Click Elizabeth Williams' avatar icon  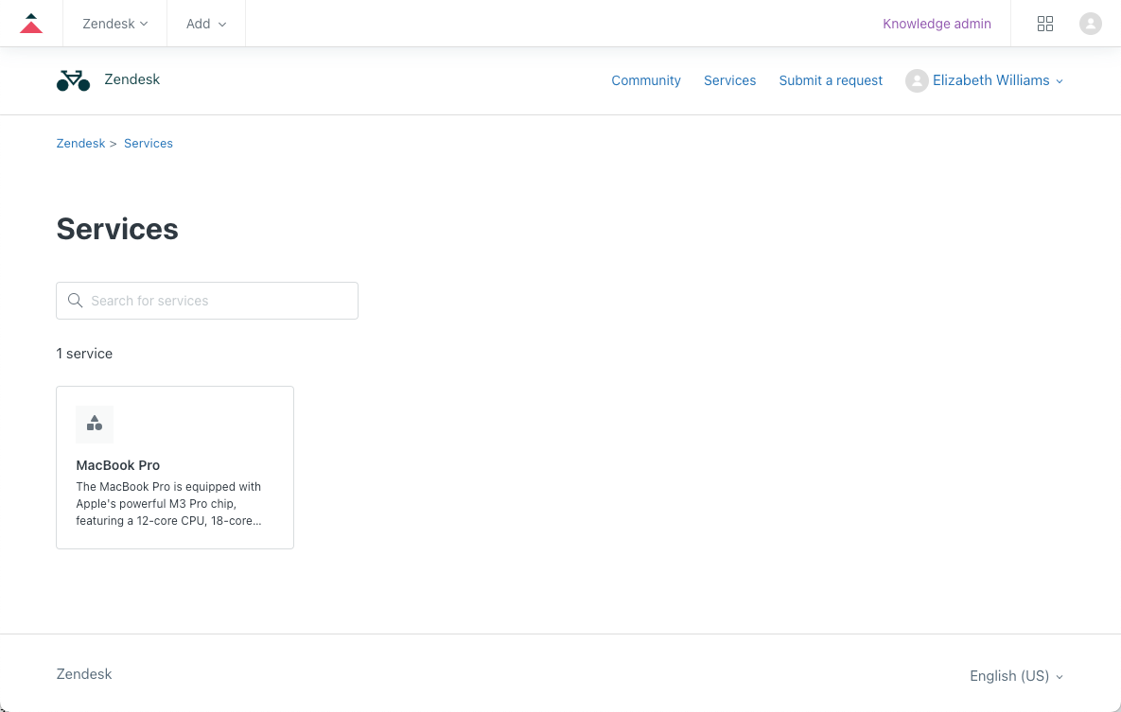pos(916,80)
